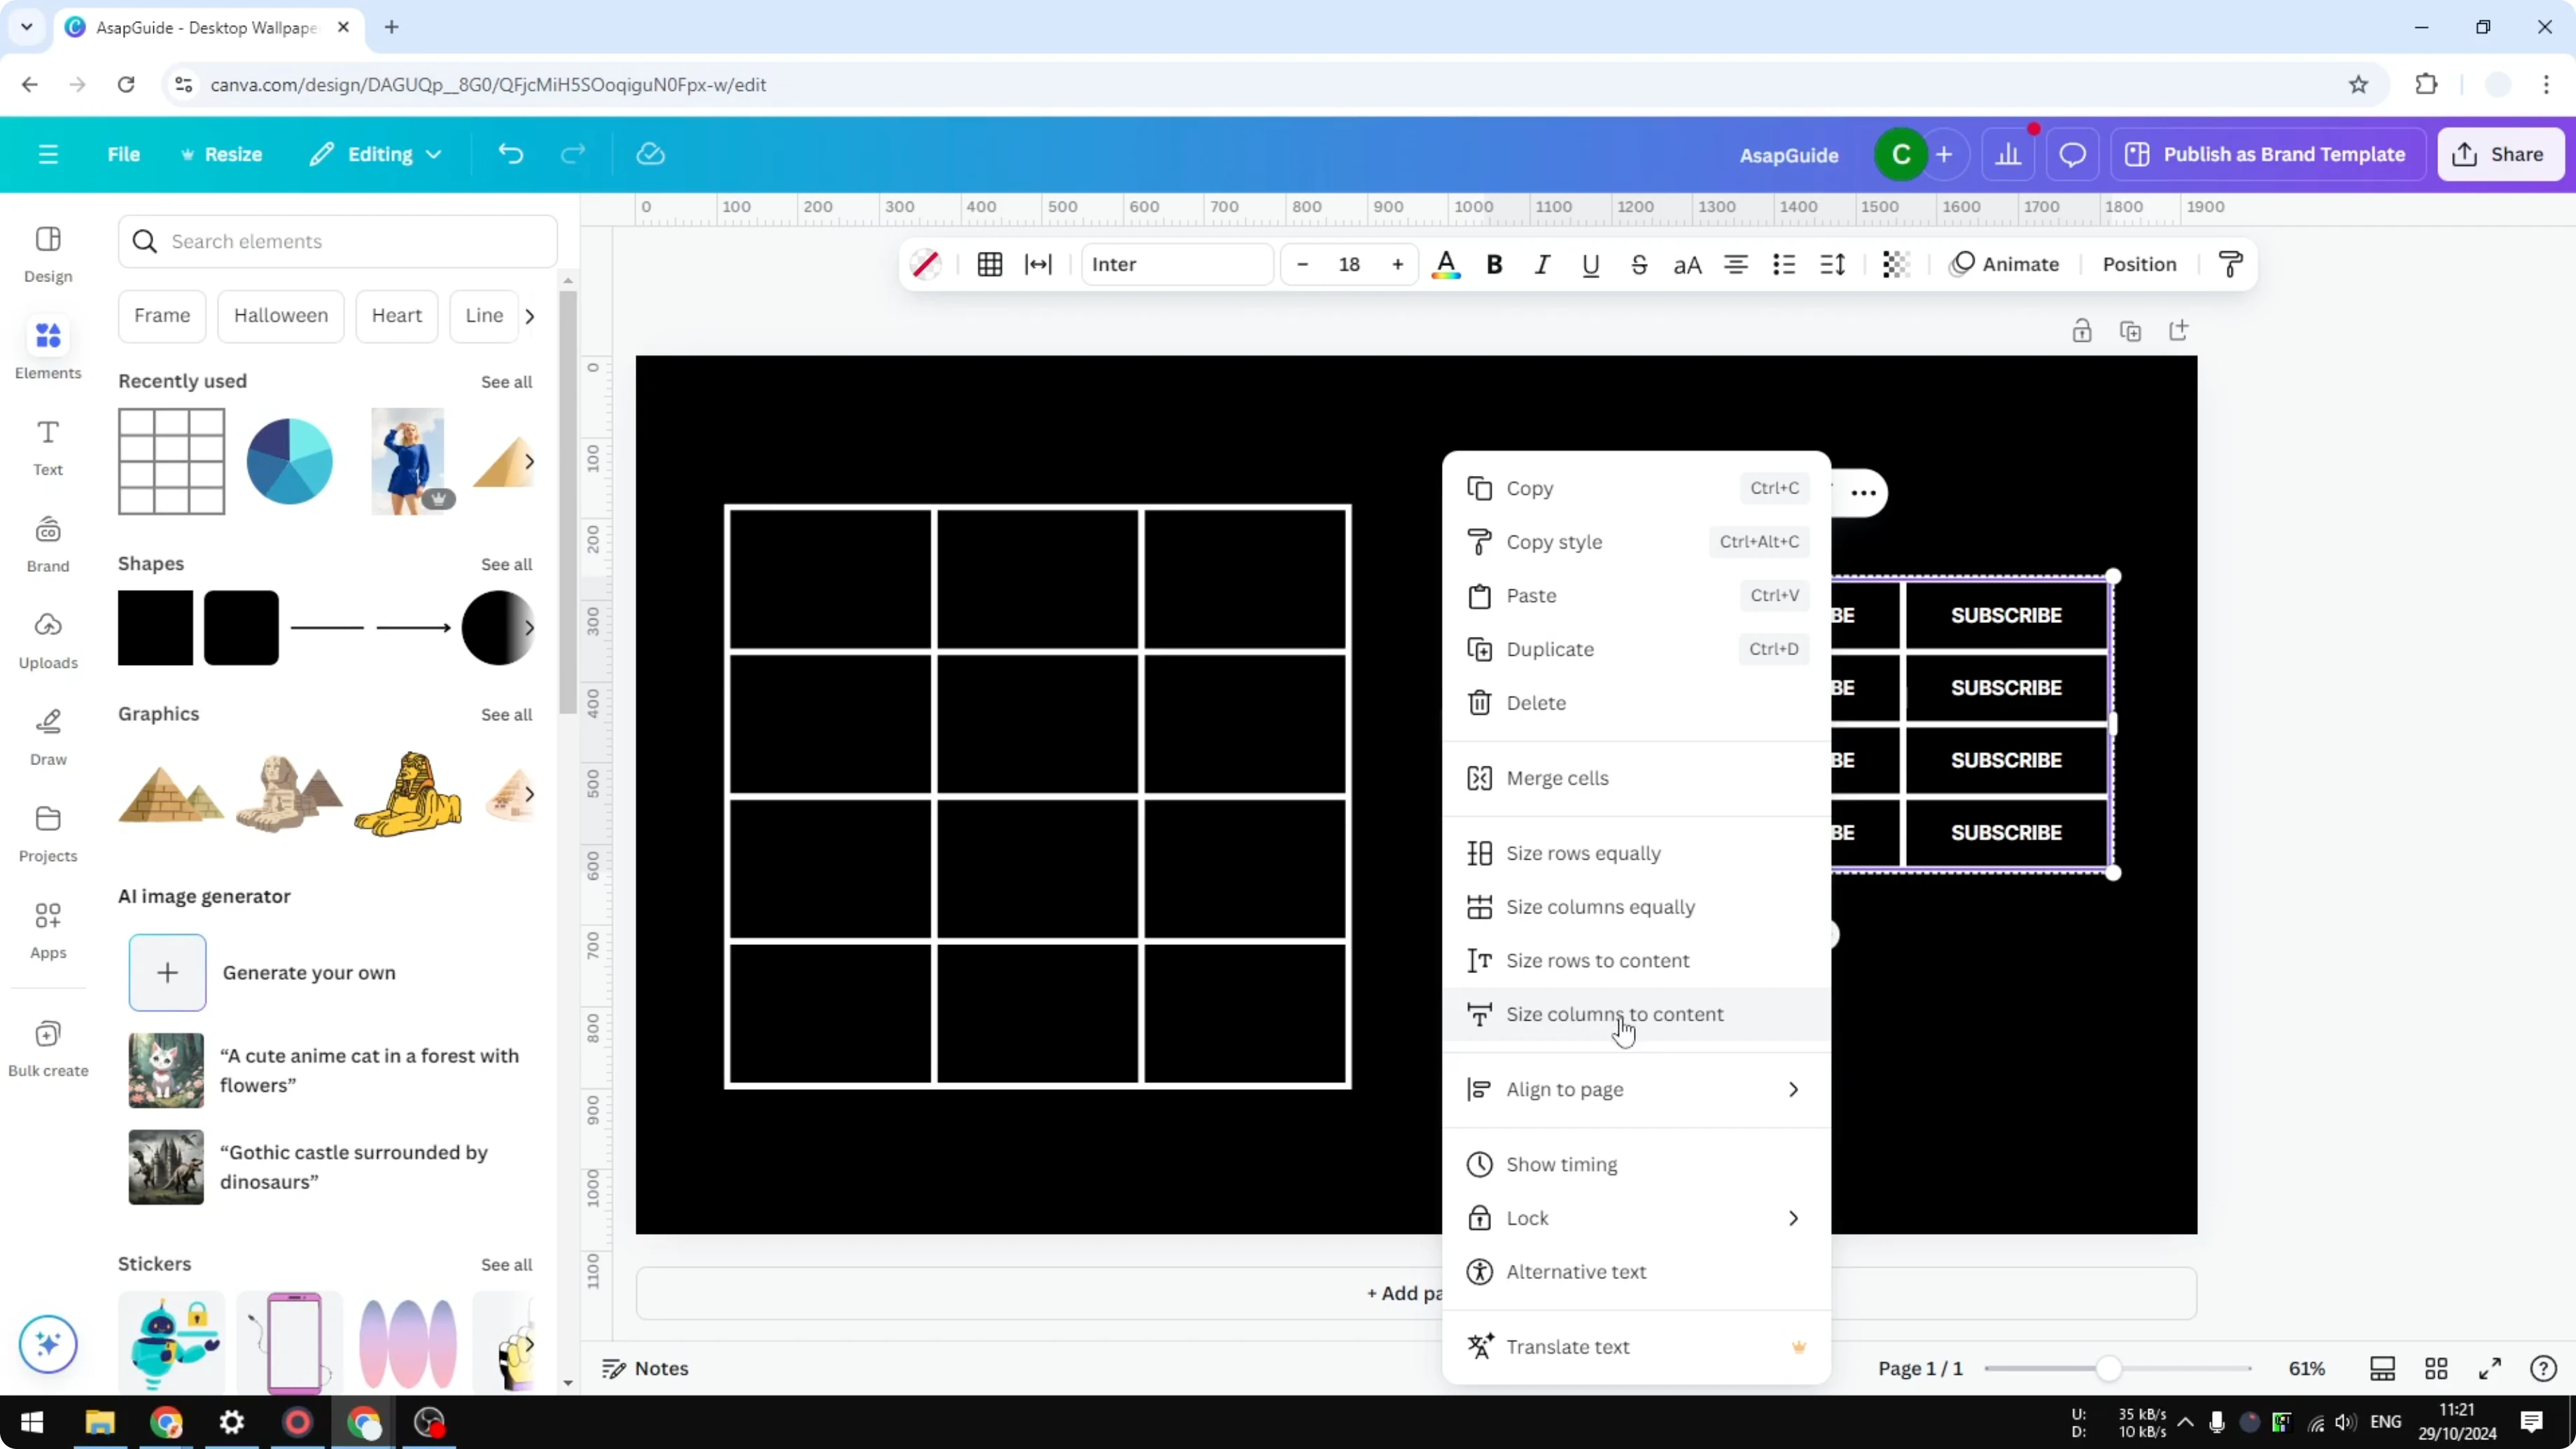2576x1449 pixels.
Task: Open the Editing mode dropdown
Action: [376, 153]
